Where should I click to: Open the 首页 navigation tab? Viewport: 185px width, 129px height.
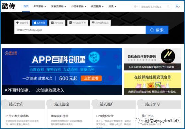pos(26,6)
